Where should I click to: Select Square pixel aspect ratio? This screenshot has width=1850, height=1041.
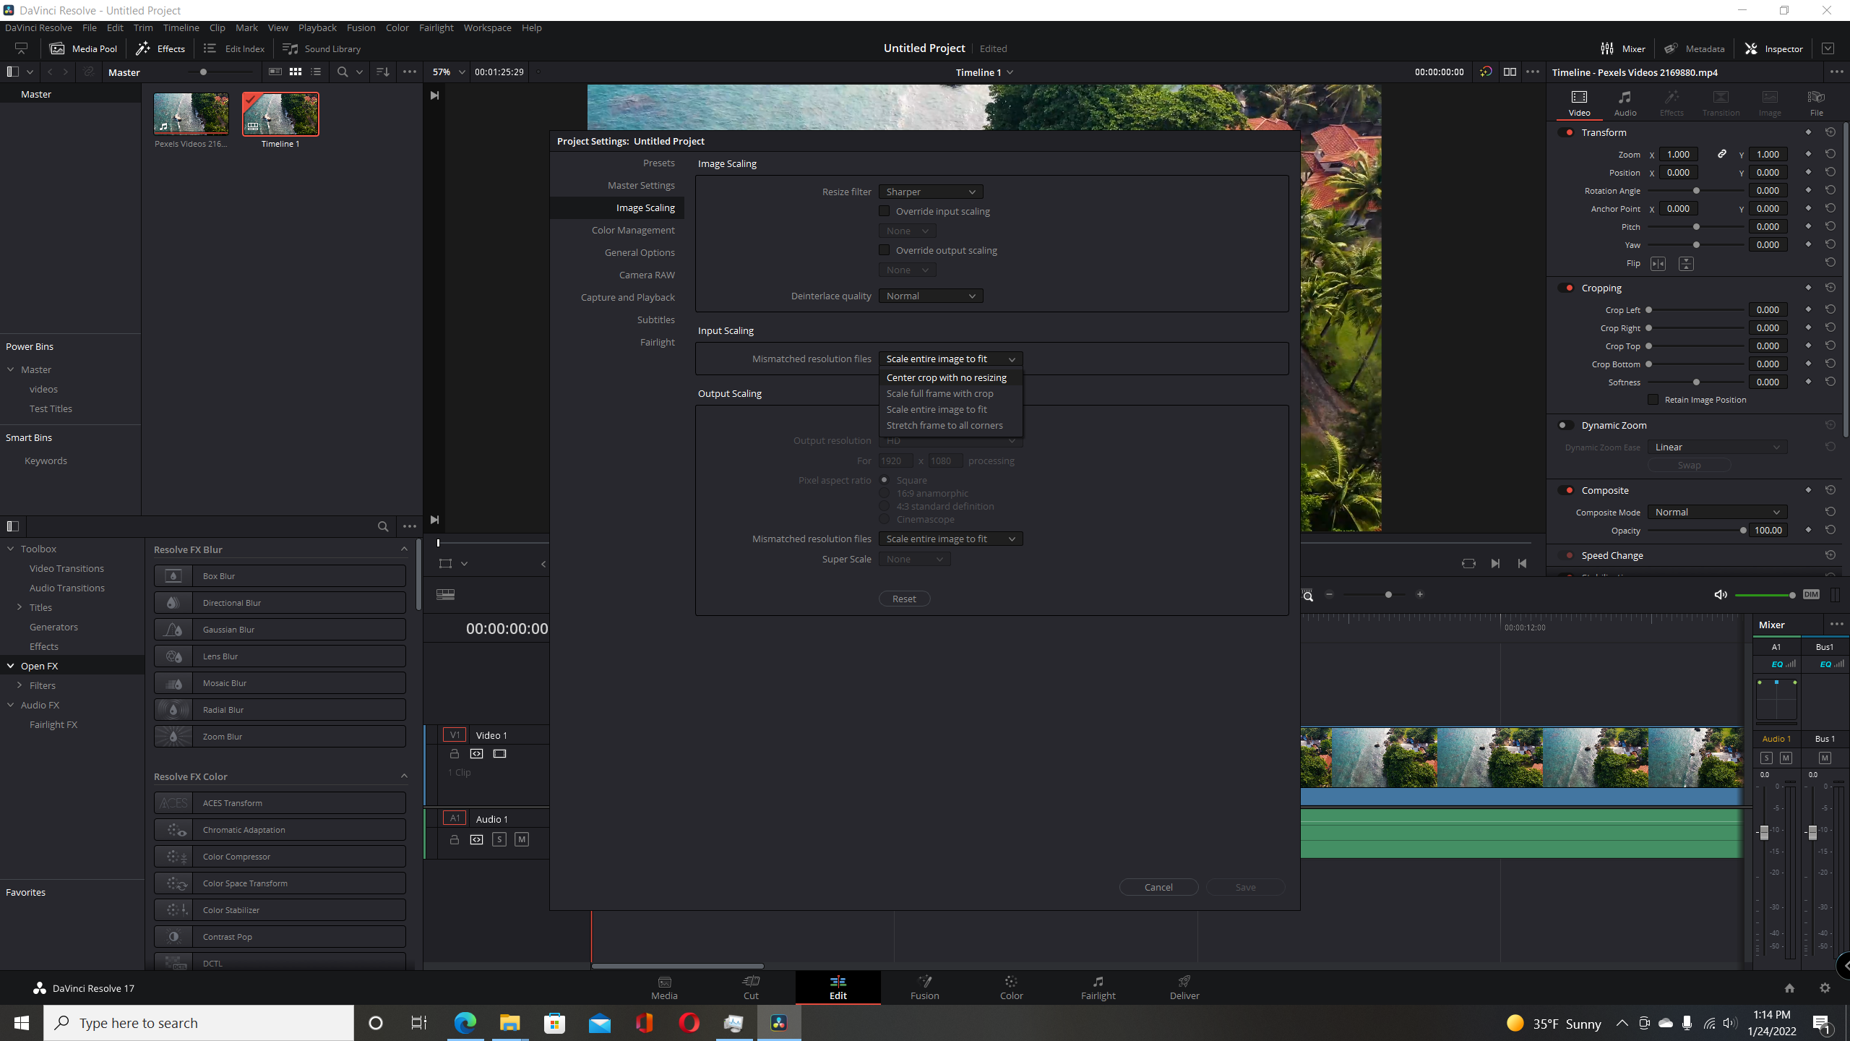tap(884, 479)
